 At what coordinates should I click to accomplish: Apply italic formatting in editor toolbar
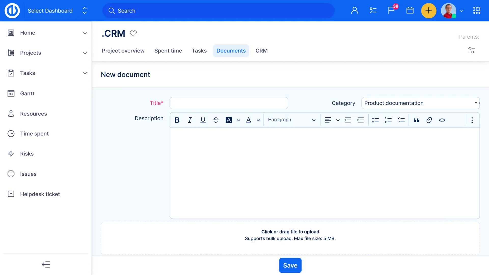(x=190, y=120)
